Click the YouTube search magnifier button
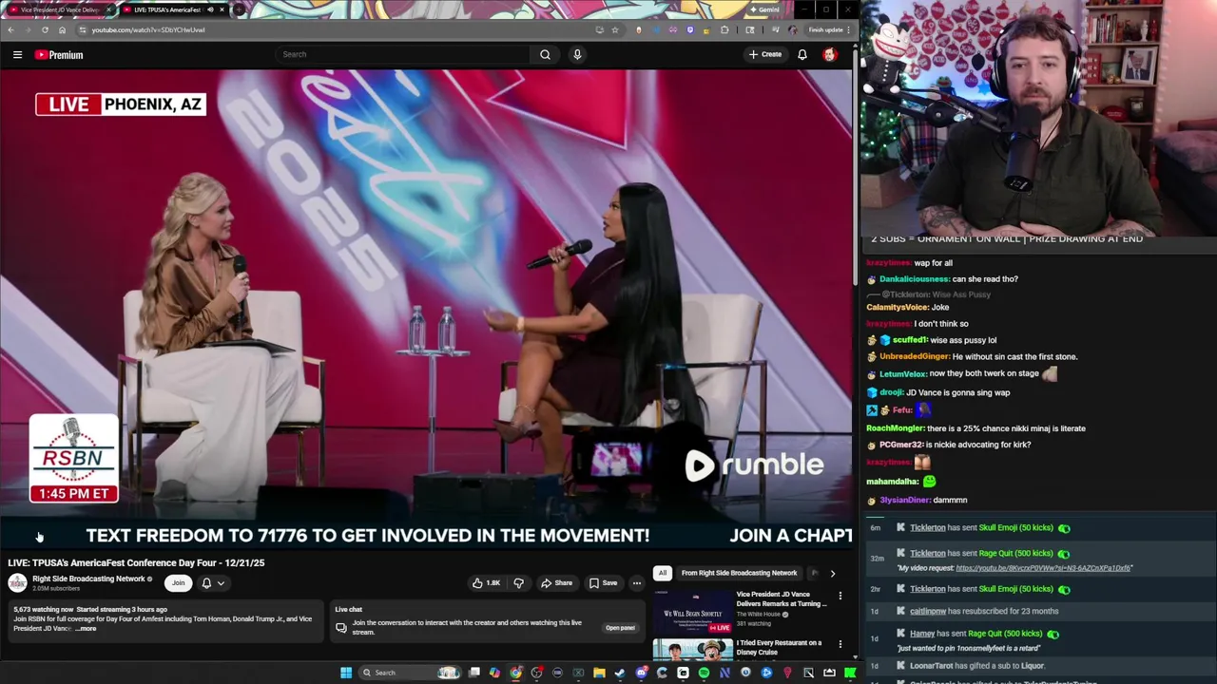Image resolution: width=1217 pixels, height=684 pixels. (x=545, y=54)
